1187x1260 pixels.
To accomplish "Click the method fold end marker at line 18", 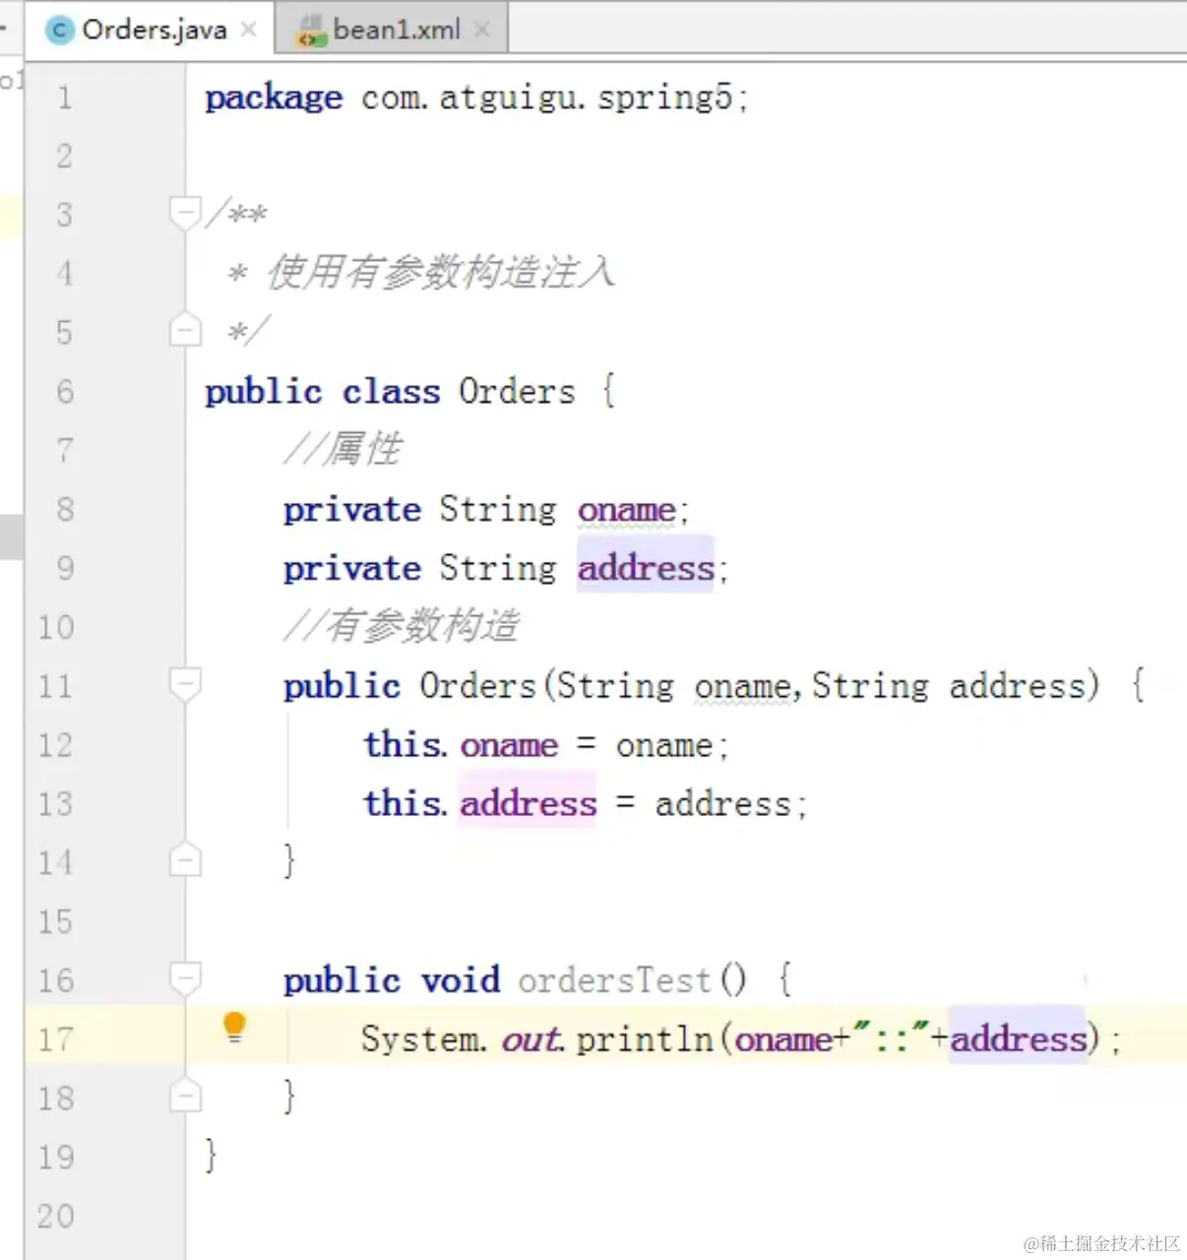I will (185, 1096).
